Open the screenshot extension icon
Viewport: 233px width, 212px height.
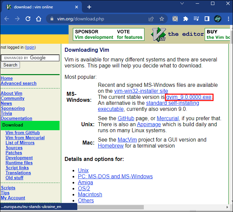click(175, 19)
